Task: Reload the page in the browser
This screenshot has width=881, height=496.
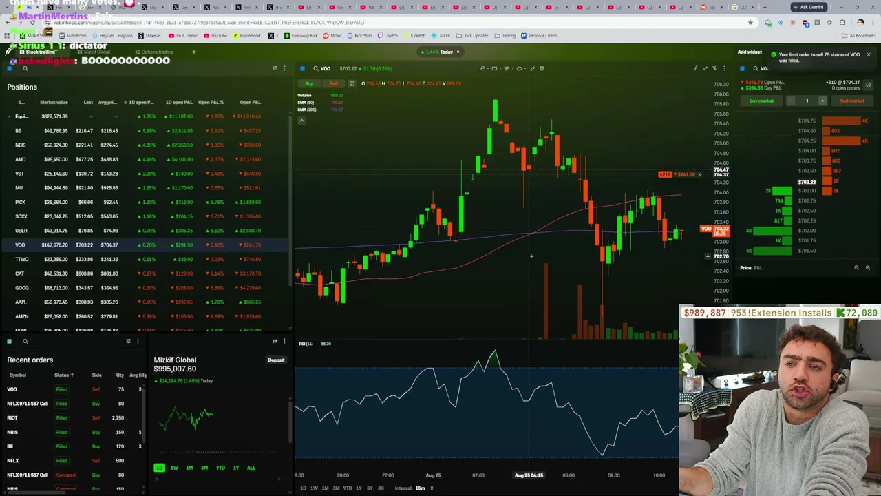Action: tap(32, 23)
